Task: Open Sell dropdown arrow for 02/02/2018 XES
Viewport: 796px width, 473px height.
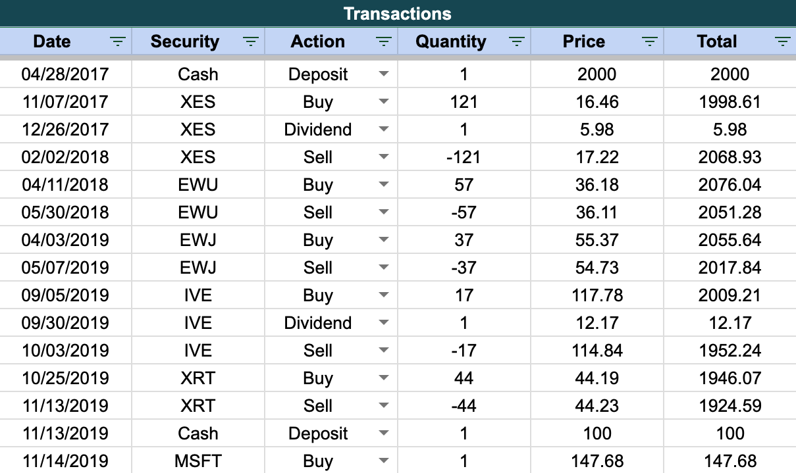Action: tap(384, 157)
